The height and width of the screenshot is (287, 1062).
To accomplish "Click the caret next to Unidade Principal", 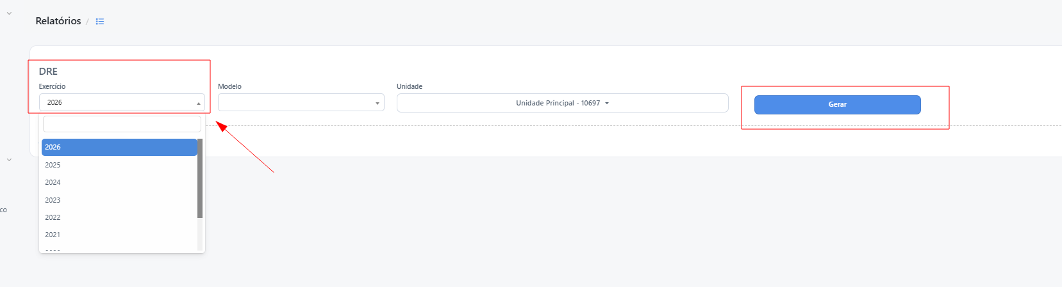I will [607, 103].
